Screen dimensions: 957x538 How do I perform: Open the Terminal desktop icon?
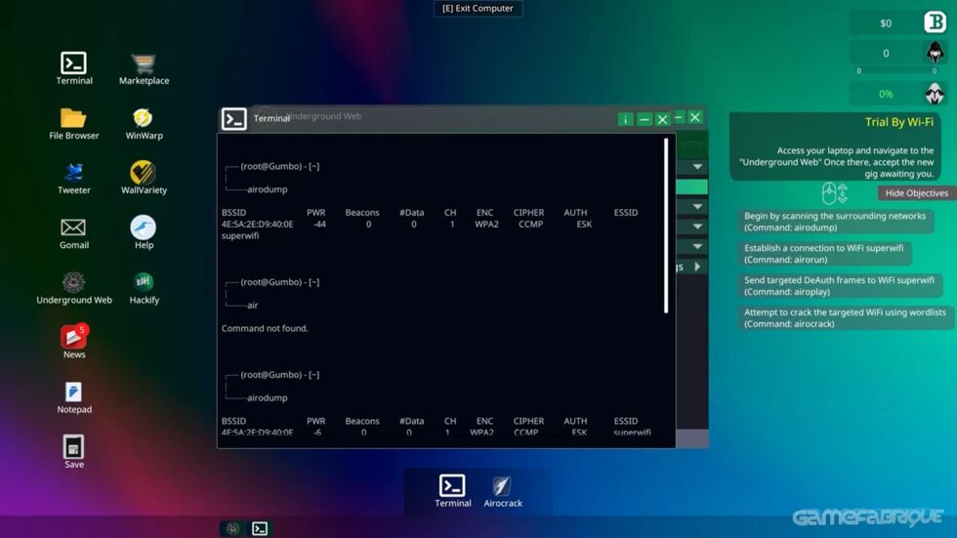(73, 63)
